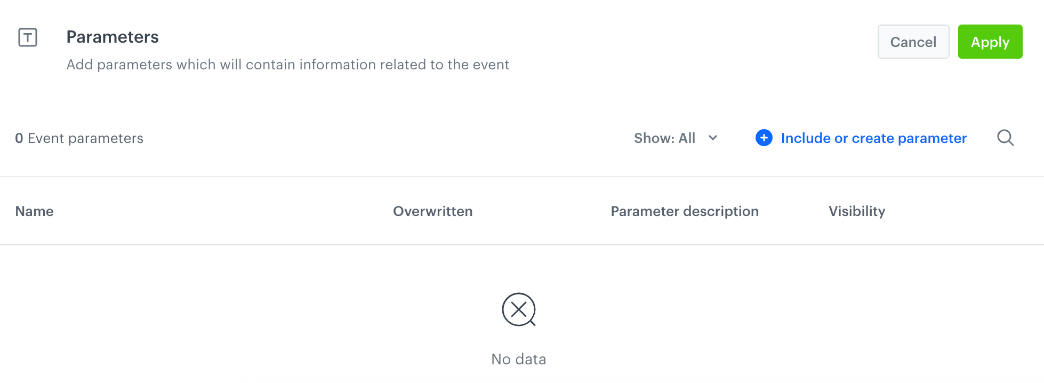The height and width of the screenshot is (383, 1044).
Task: Click the Parameter description column header
Action: pyautogui.click(x=685, y=211)
